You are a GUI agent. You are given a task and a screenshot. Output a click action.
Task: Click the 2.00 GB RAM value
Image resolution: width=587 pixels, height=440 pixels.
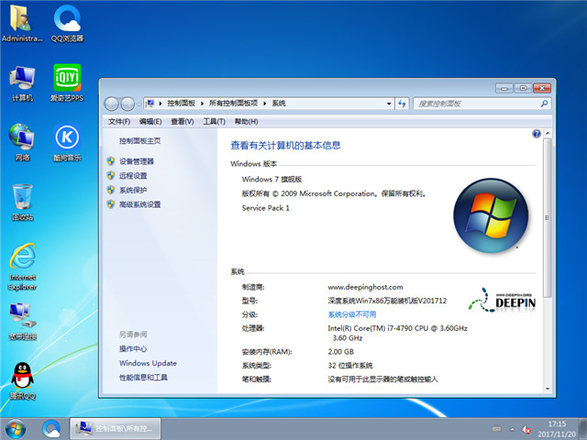coord(340,352)
